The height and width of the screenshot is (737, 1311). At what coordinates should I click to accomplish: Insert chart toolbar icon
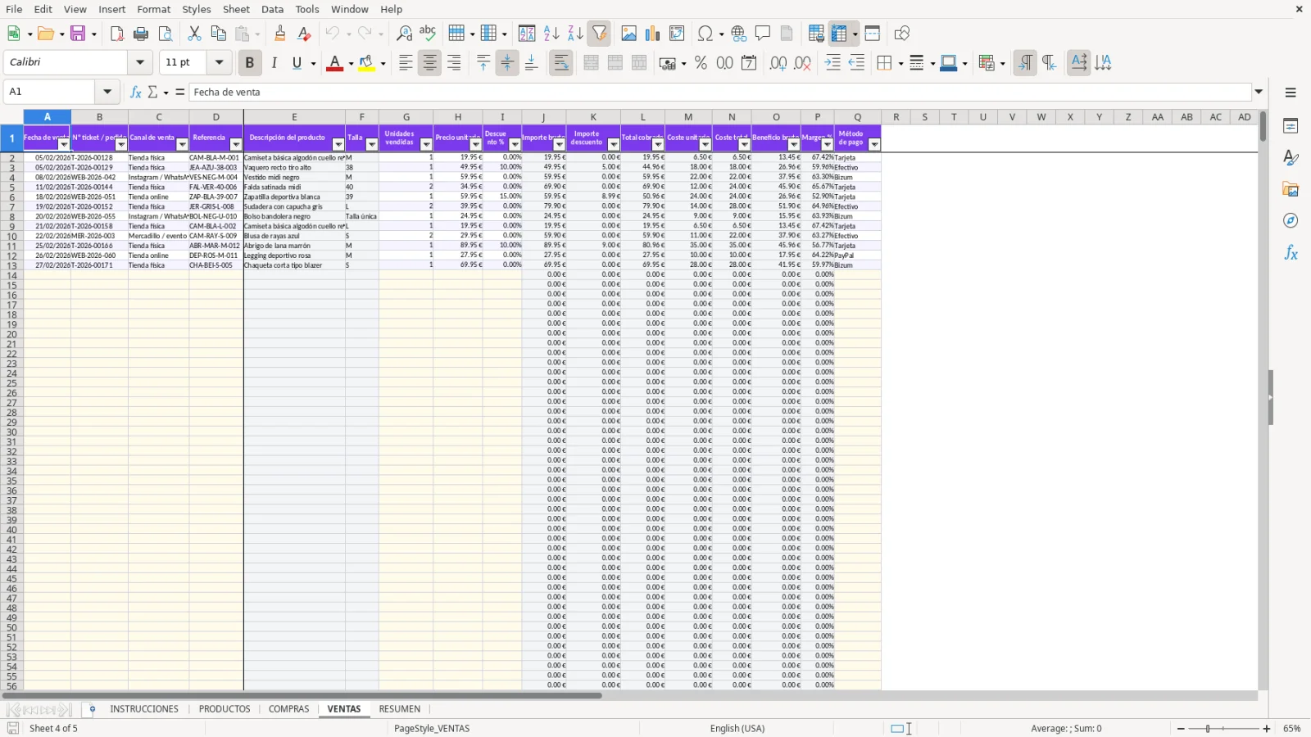[652, 34]
